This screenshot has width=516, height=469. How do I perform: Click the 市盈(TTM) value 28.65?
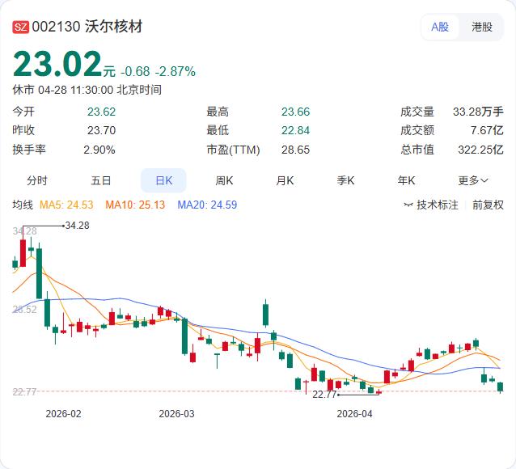point(295,150)
